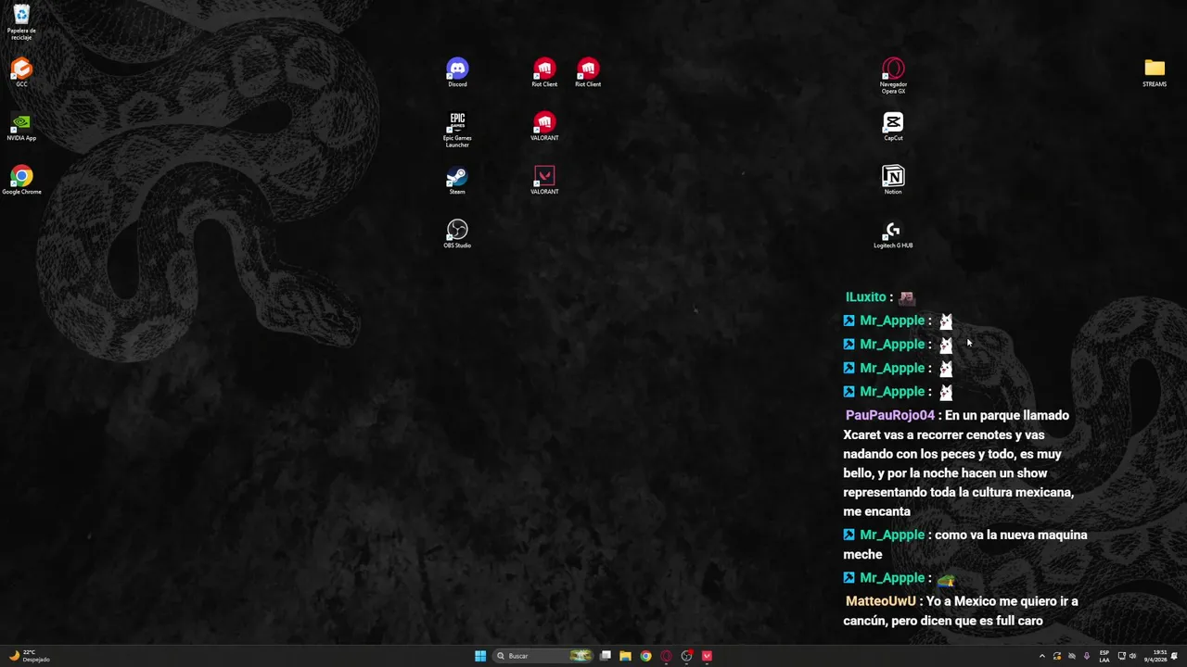Select the VALORANT shortcut with Riot fist logo

point(544,127)
